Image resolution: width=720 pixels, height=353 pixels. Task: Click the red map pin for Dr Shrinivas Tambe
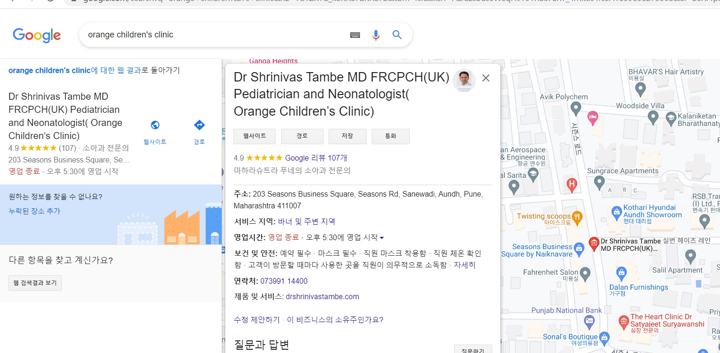[x=593, y=243]
